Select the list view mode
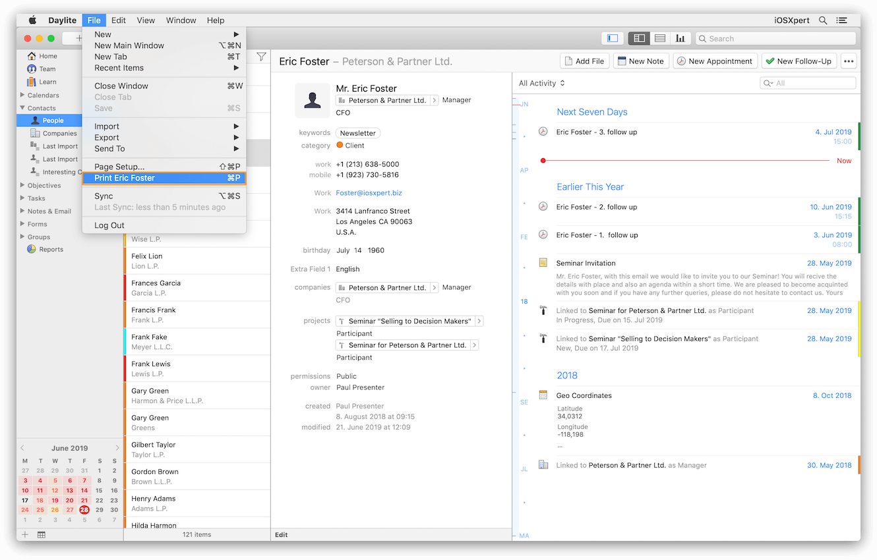Screen dimensions: 877x560 [x=659, y=38]
